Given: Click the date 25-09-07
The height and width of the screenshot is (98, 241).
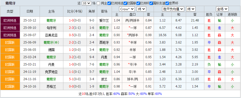Looking at the screenshot, I should click(30, 35).
